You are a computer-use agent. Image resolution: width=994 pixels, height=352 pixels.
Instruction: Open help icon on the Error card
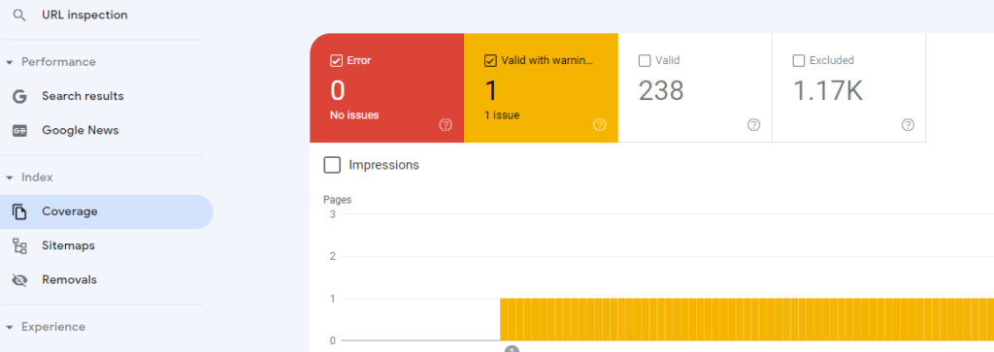point(446,125)
